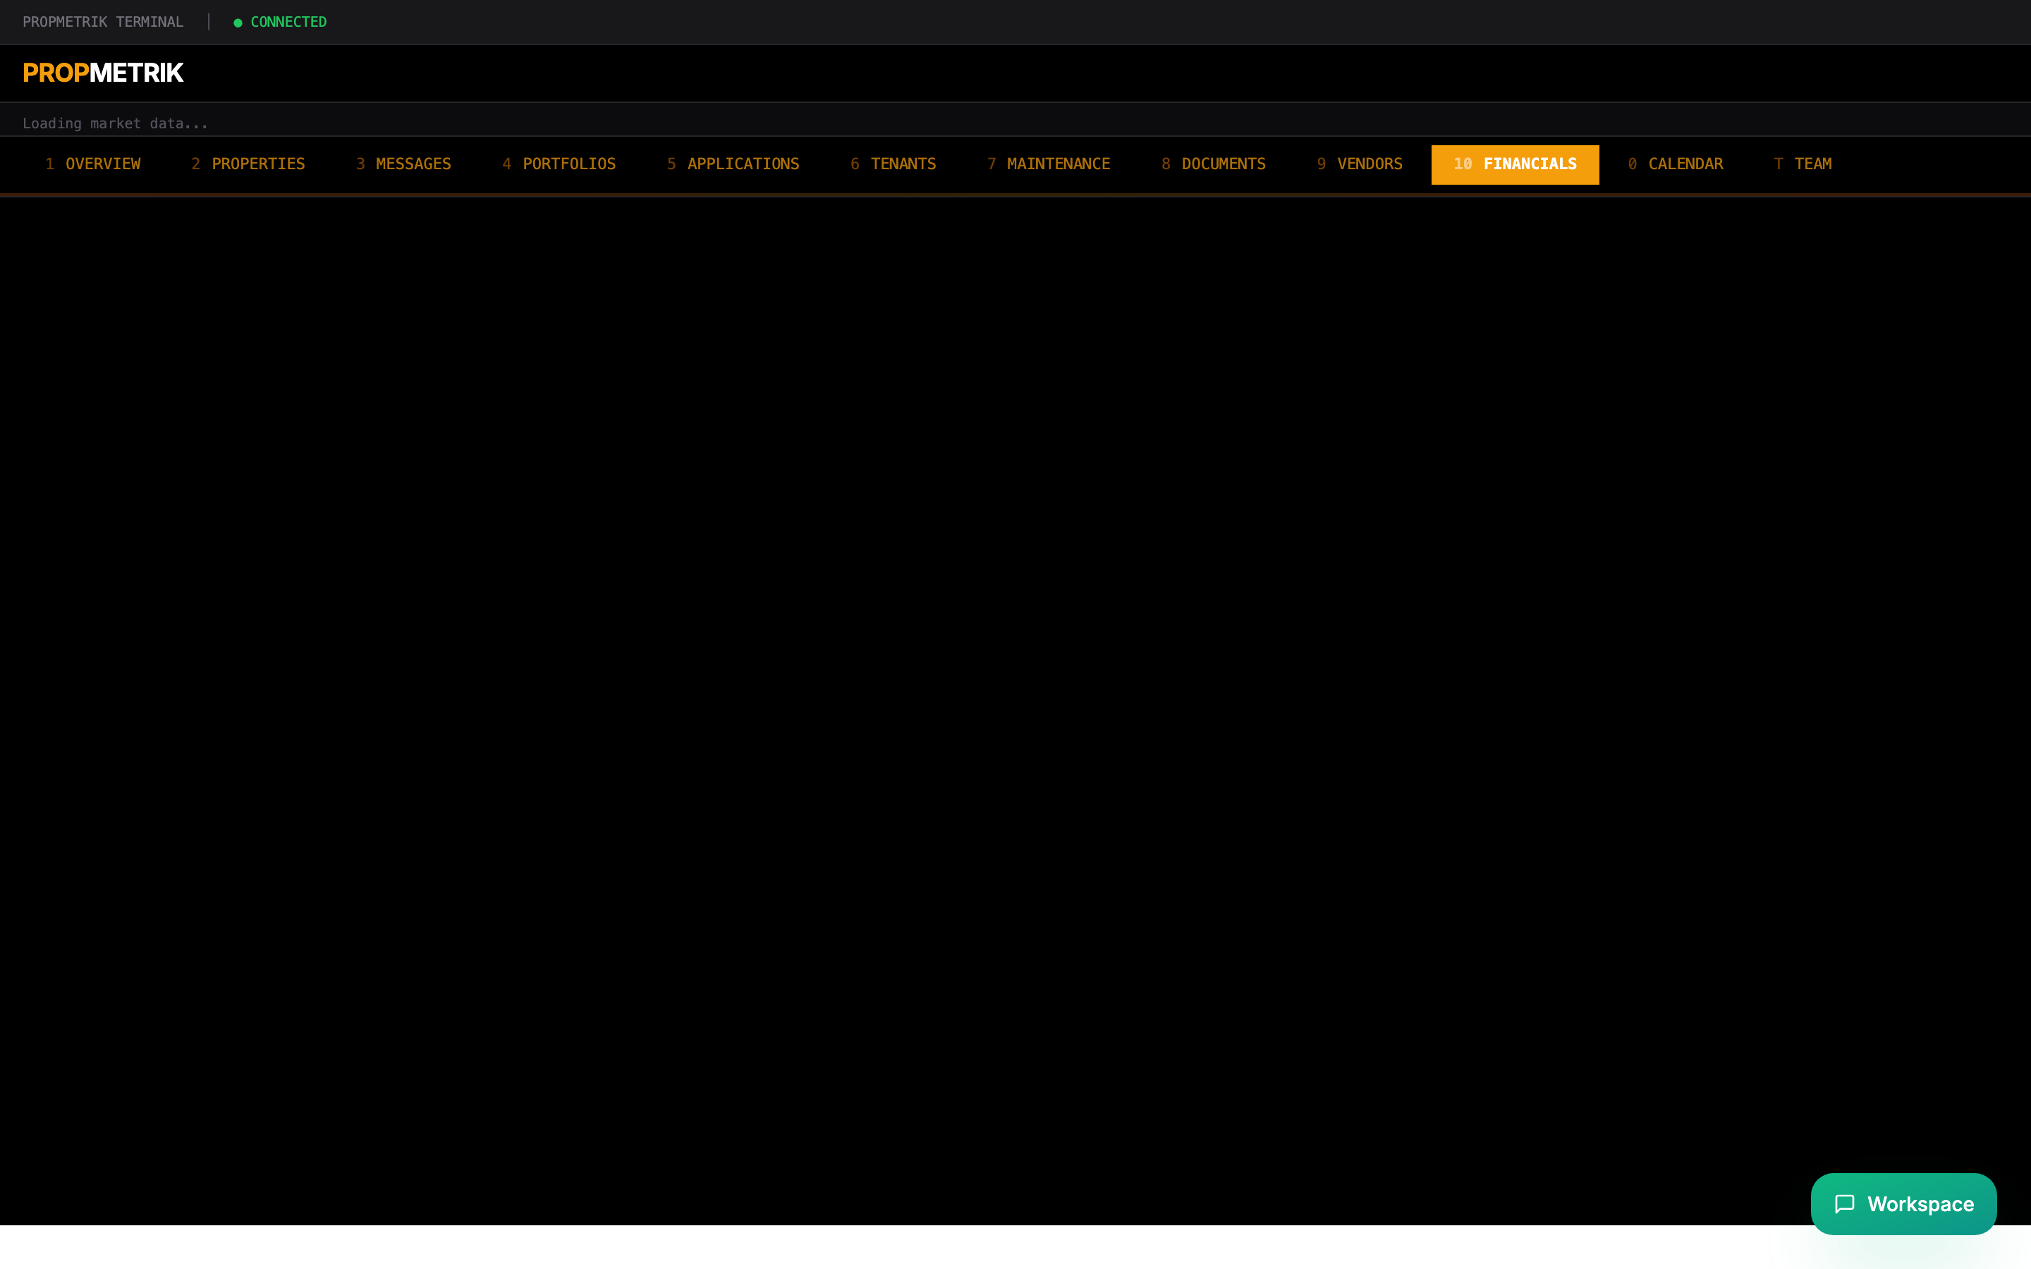Open the Tenants tab
The height and width of the screenshot is (1269, 2031).
click(x=893, y=164)
